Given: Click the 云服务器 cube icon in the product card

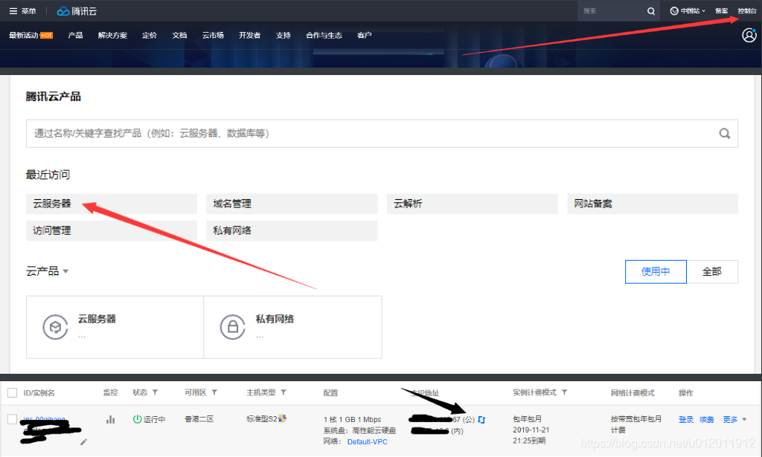Looking at the screenshot, I should click(55, 327).
